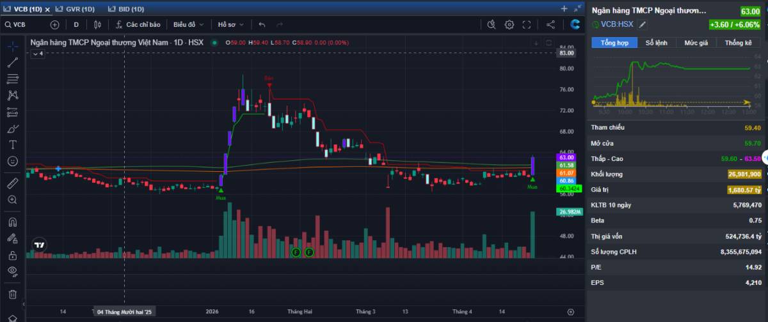
Task: Toggle magnet mode for drawings
Action: 12,222
